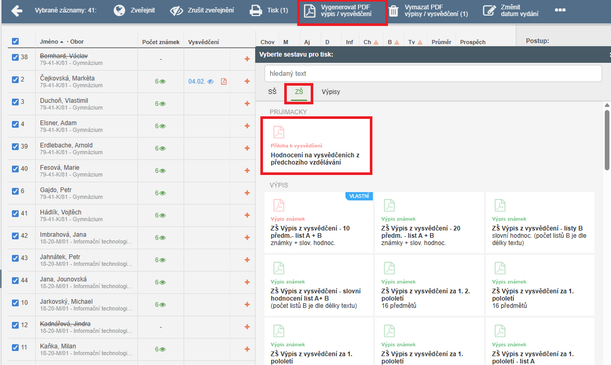Click the hledaný text search field

point(433,74)
